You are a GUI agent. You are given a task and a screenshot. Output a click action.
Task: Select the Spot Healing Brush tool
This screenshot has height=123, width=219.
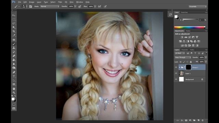14,40
